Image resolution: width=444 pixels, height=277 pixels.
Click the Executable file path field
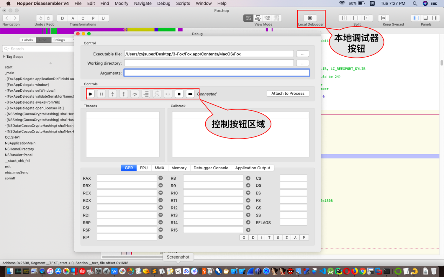coord(209,54)
